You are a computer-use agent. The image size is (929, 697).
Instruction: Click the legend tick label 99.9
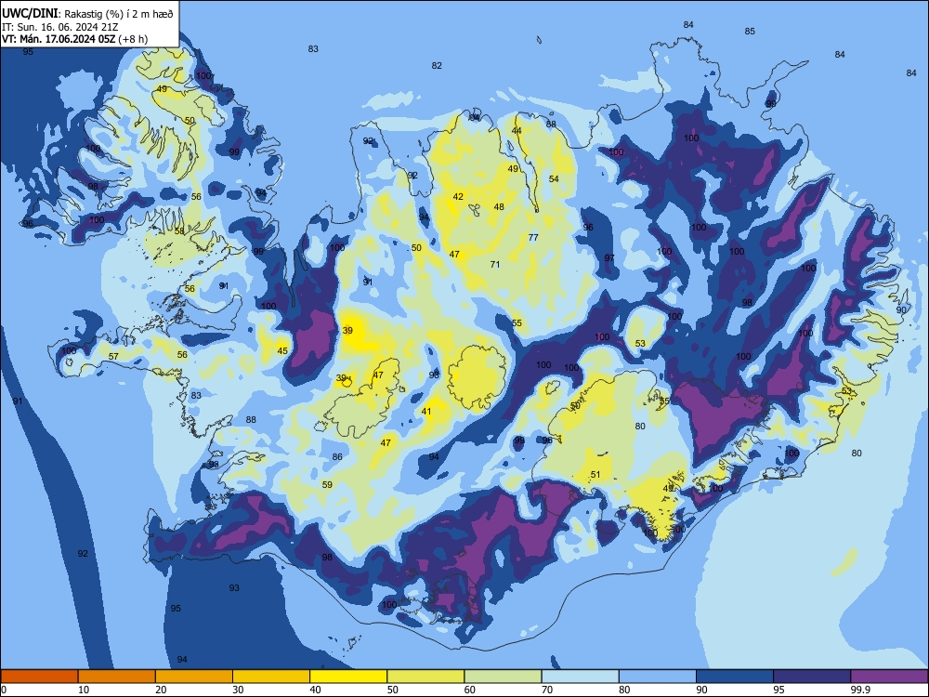(x=859, y=690)
